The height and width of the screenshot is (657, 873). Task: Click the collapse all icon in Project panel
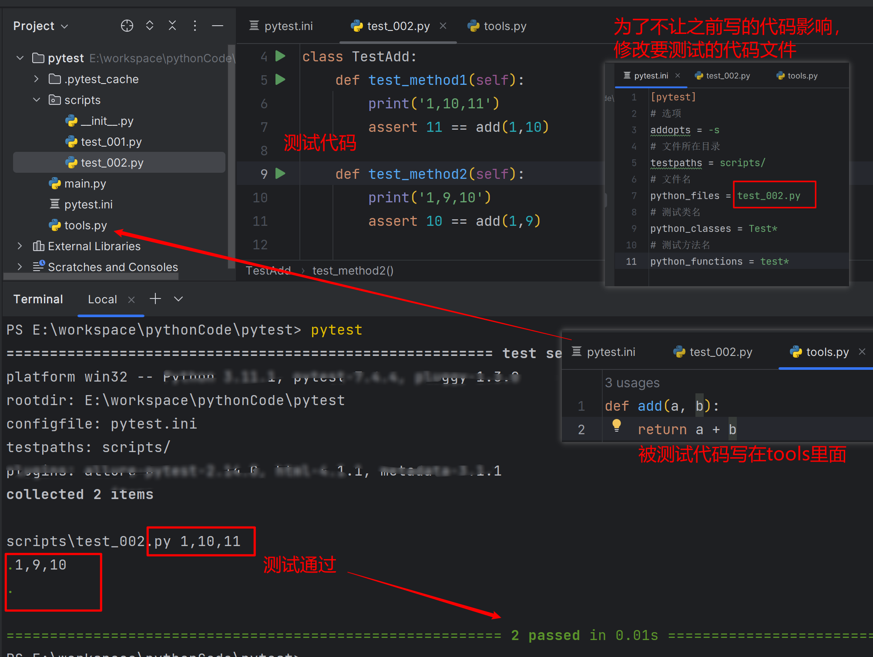pyautogui.click(x=172, y=26)
